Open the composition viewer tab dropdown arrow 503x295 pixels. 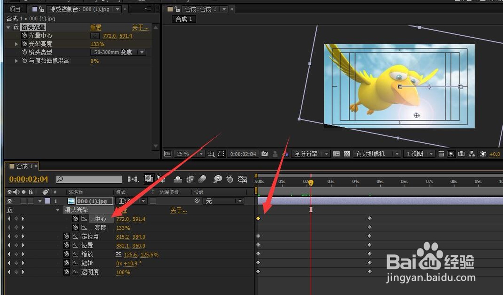[x=224, y=9]
